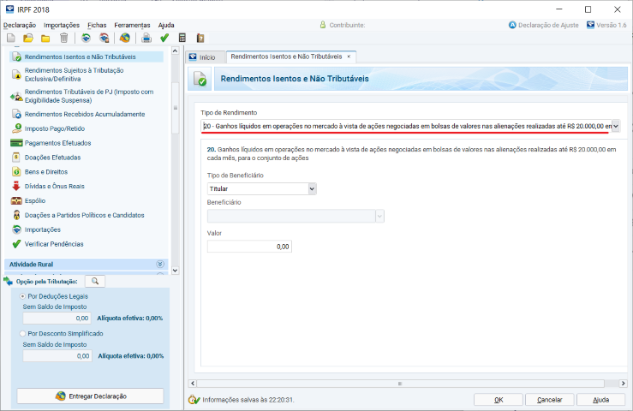This screenshot has height=411, width=633.
Task: Expand the Atividade Rural section
Action: [x=159, y=265]
